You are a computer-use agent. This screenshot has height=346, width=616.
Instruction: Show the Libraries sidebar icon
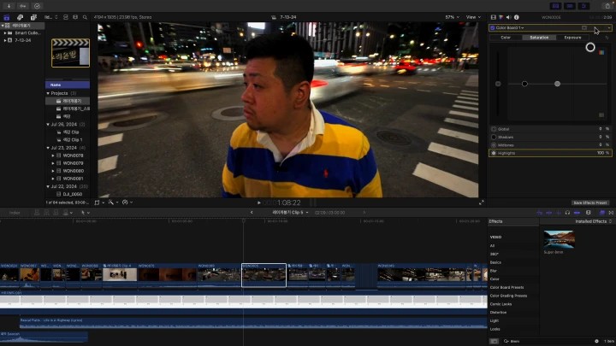7,17
